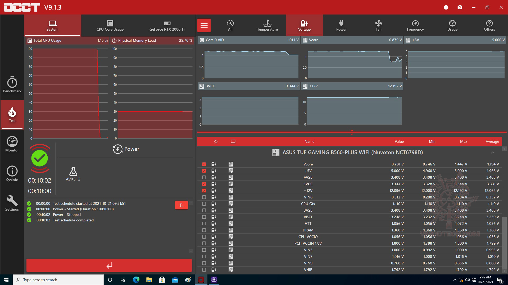Enable the AVSB sensor checkbox

(204, 177)
